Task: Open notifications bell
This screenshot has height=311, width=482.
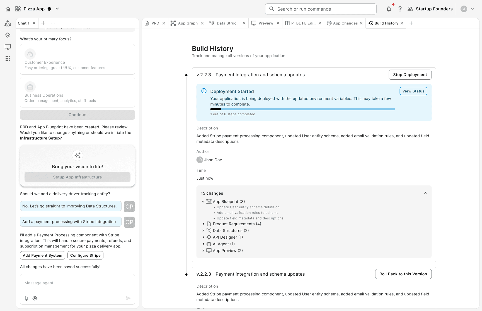Action: point(389,9)
